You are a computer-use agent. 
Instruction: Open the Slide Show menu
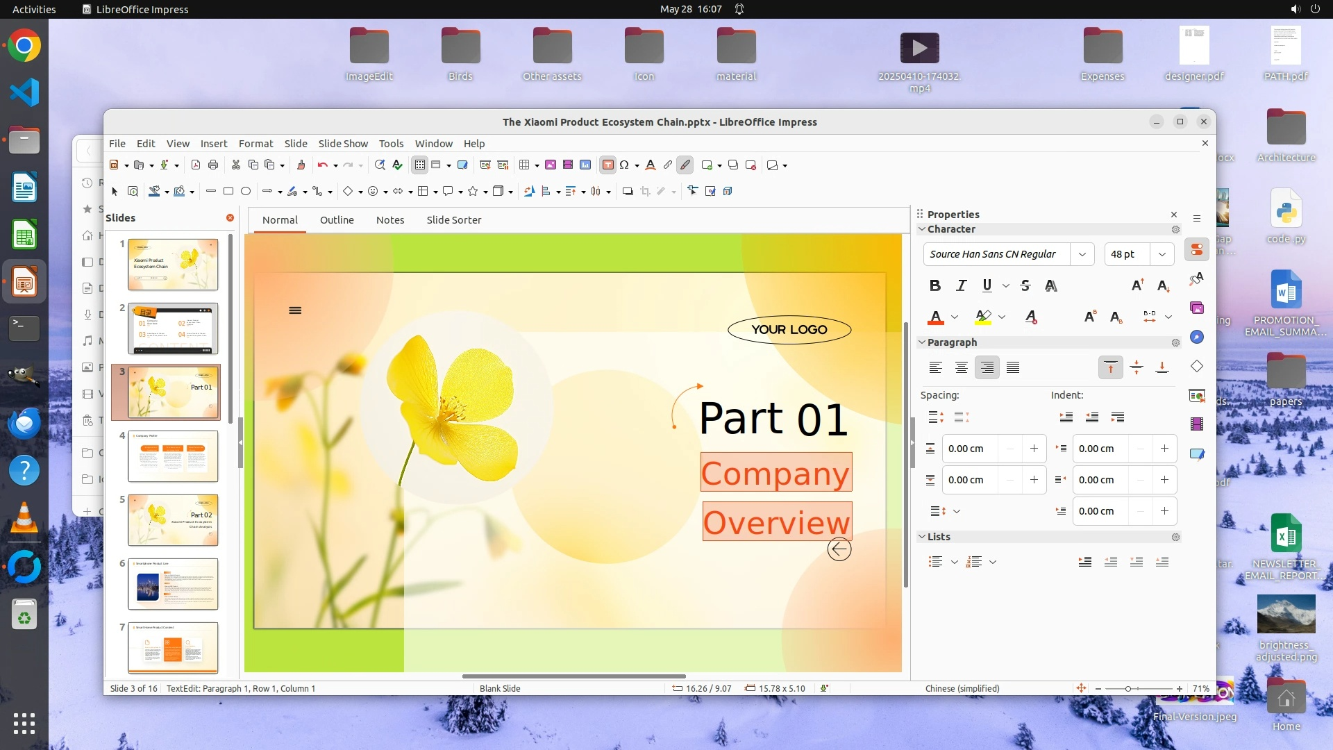click(x=343, y=143)
